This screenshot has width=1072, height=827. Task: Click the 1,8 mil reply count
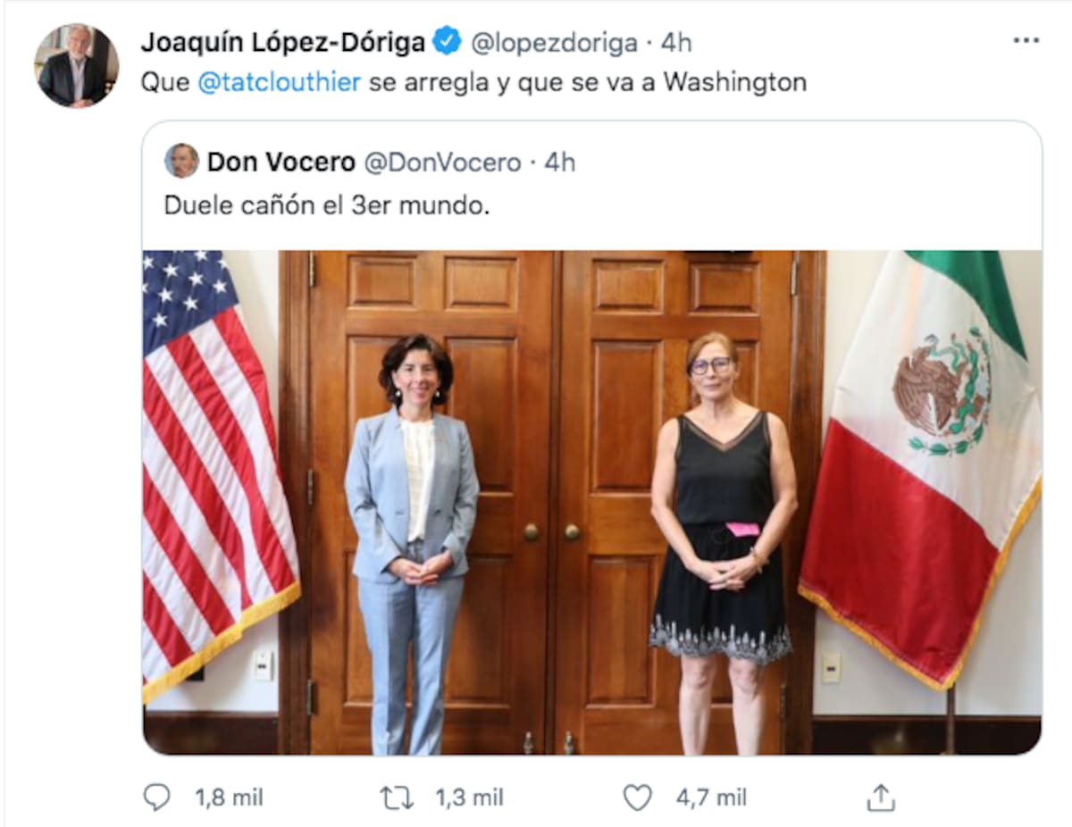tap(229, 798)
